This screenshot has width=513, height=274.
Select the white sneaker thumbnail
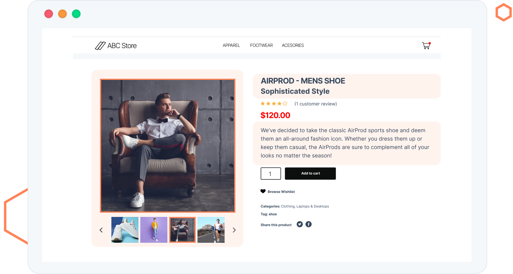point(125,230)
